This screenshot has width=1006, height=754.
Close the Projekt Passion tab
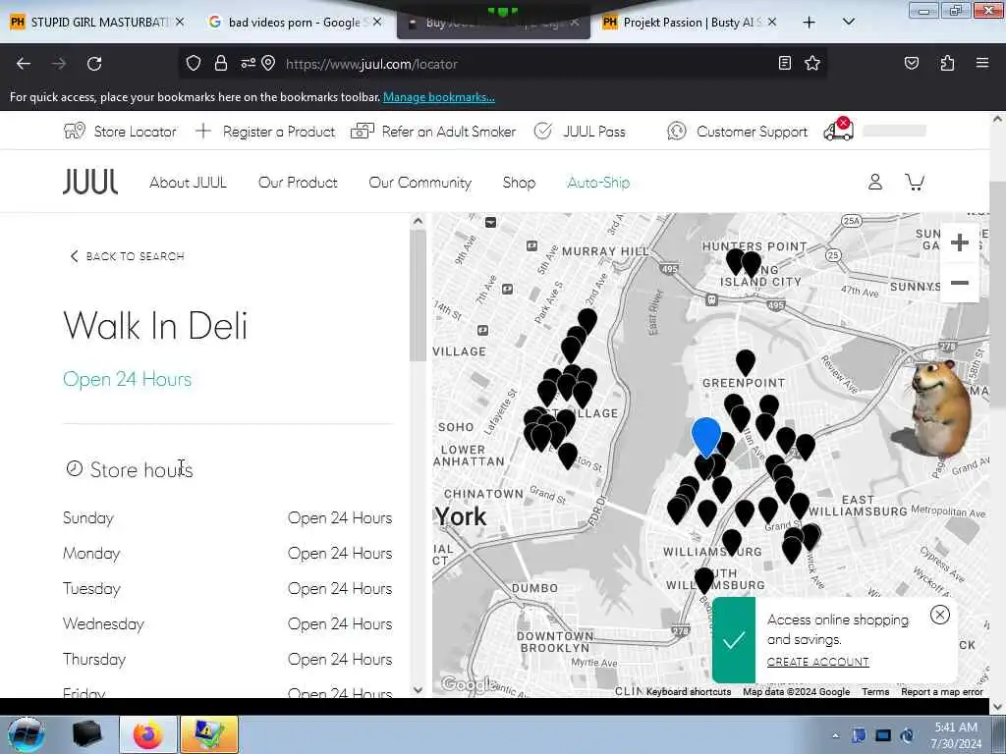(x=772, y=22)
